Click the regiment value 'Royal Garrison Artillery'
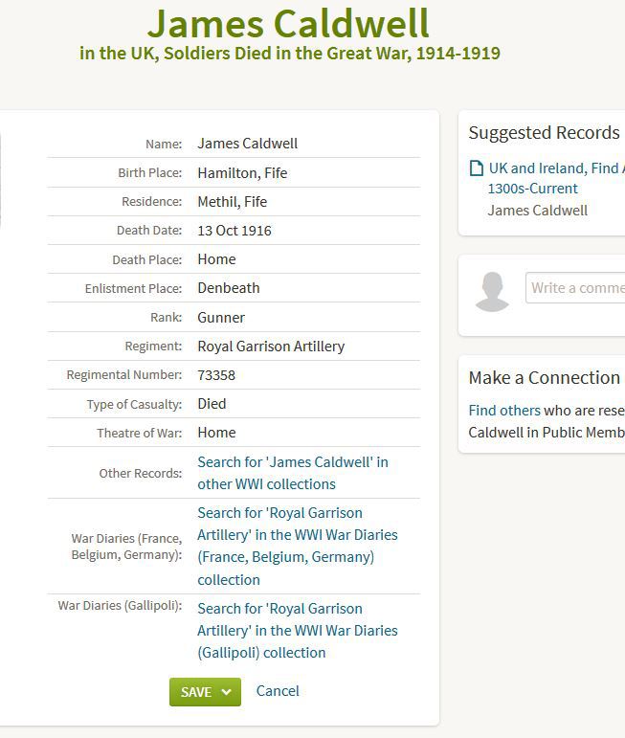 (x=271, y=347)
